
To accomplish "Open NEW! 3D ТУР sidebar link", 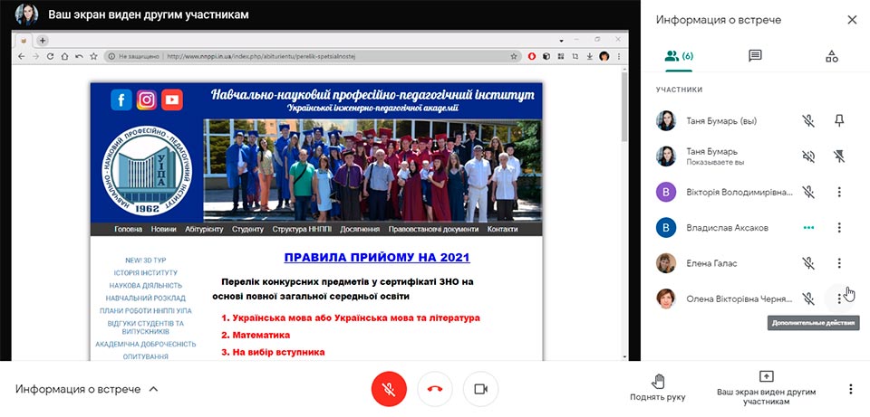I will pyautogui.click(x=145, y=261).
